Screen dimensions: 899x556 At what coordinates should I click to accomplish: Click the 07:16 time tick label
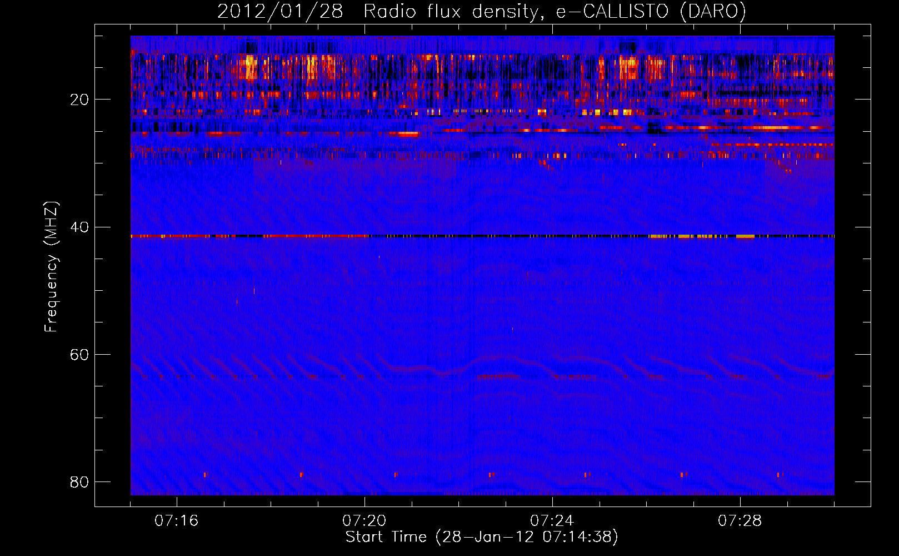pos(176,521)
